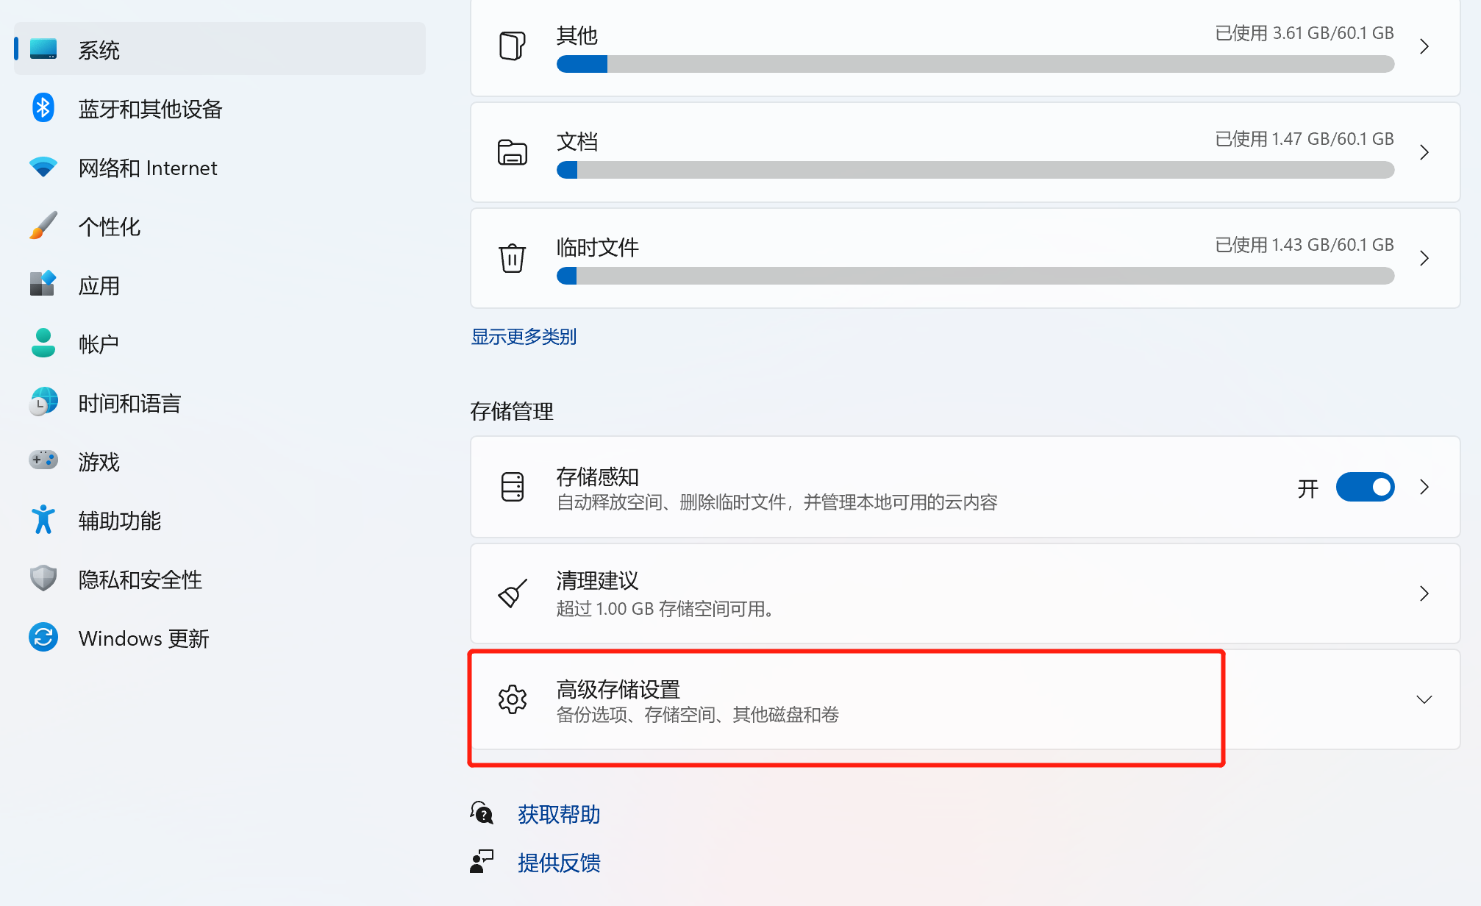Viewport: 1481px width, 906px height.
Task: Click the Wi-Fi network icon
Action: pyautogui.click(x=43, y=167)
